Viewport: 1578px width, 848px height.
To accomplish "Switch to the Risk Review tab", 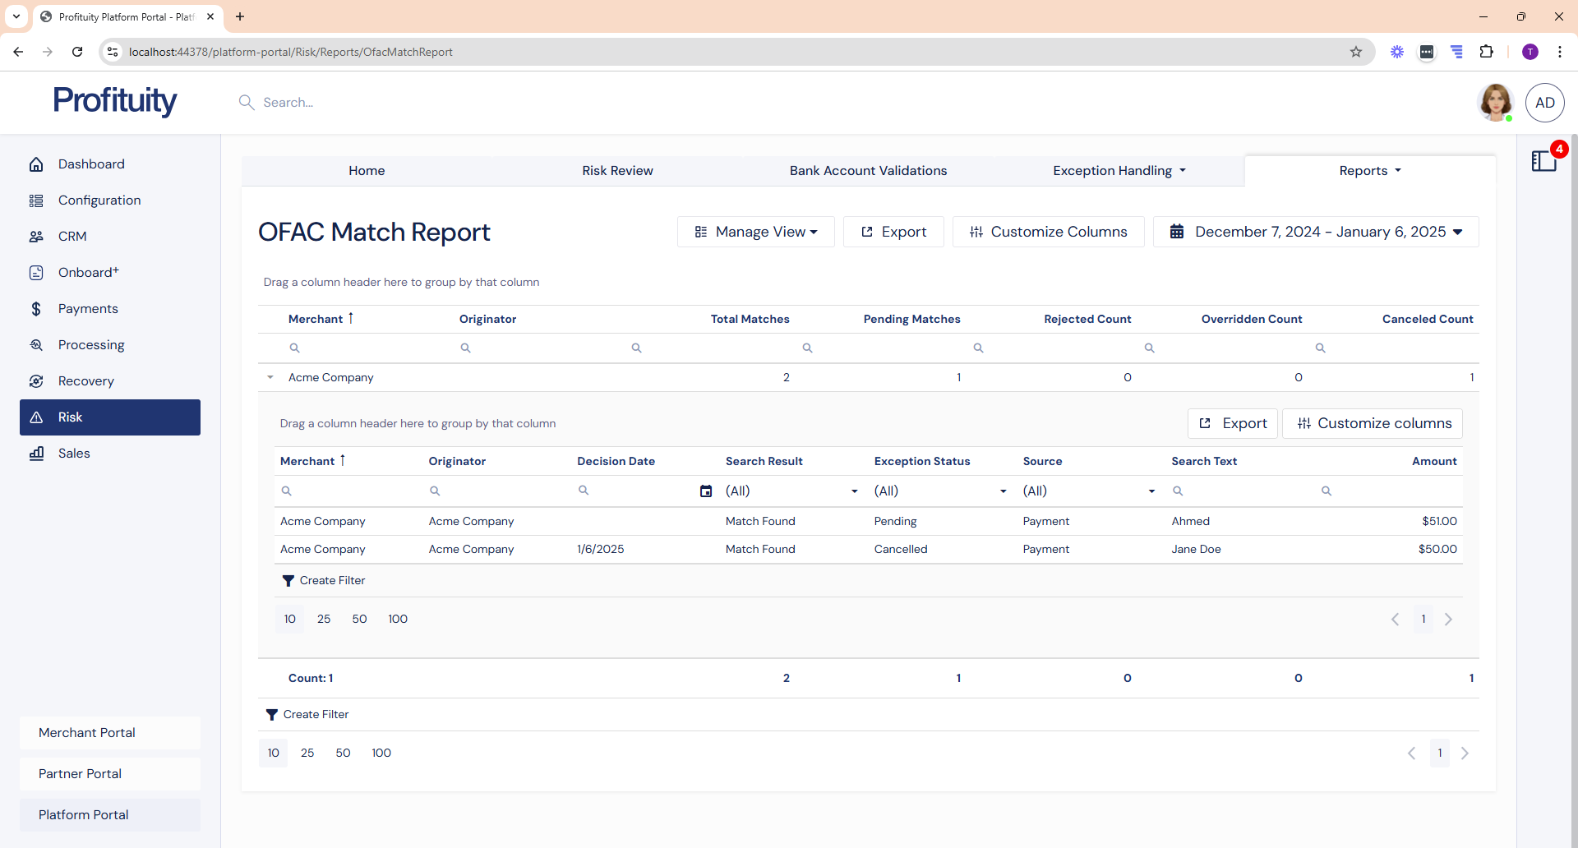I will click(x=617, y=171).
